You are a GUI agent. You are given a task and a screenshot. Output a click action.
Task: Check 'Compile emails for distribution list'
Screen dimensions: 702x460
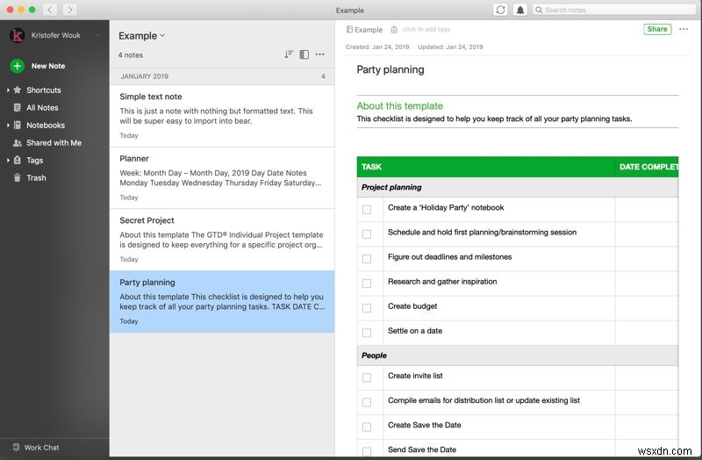coord(367,402)
